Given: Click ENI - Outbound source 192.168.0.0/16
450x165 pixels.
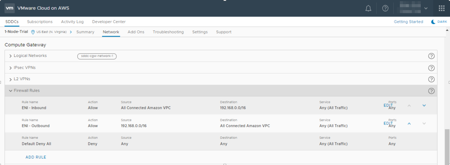Looking at the screenshot, I should point(134,126).
